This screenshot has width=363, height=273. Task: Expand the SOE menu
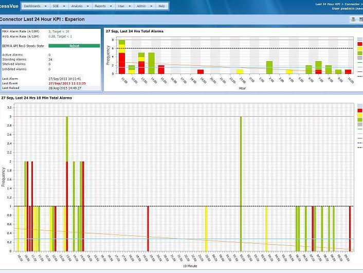pos(58,6)
